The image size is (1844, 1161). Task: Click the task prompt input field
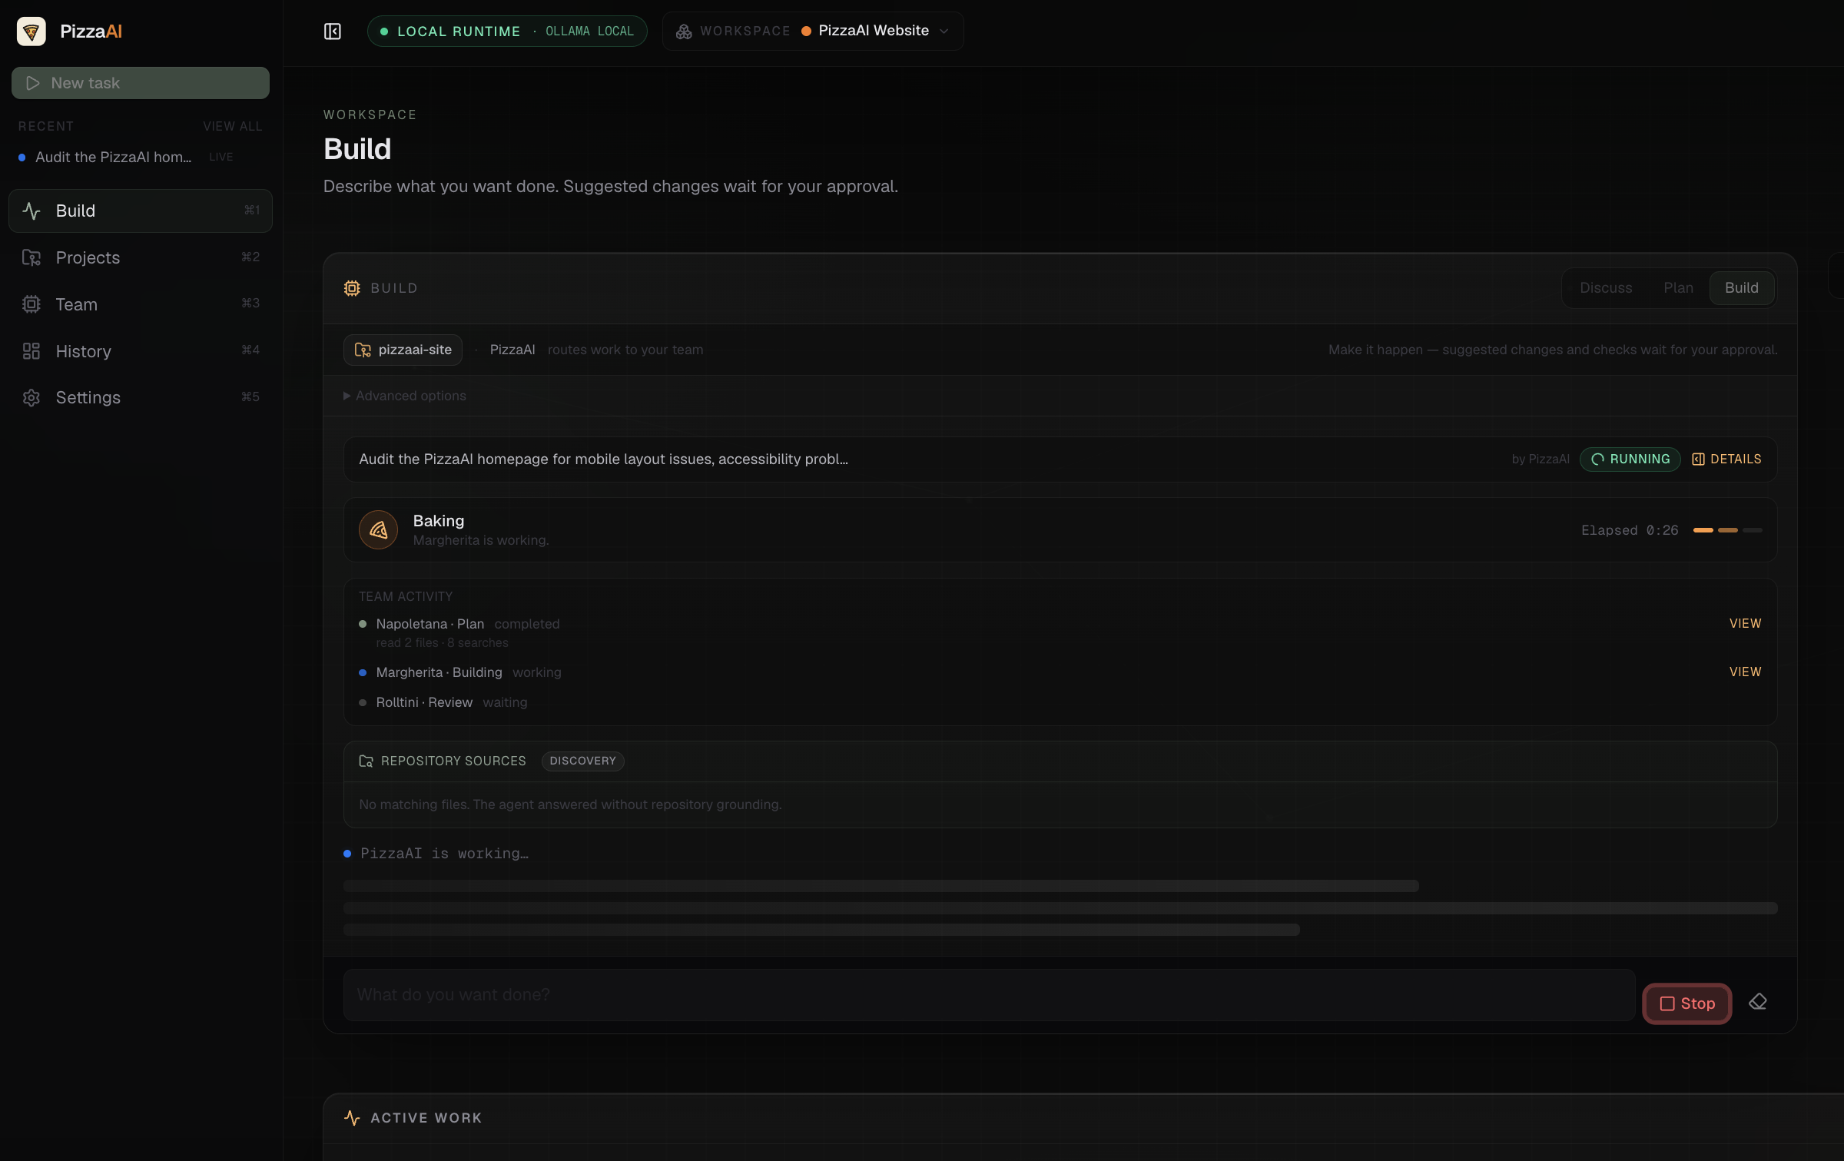pyautogui.click(x=989, y=995)
